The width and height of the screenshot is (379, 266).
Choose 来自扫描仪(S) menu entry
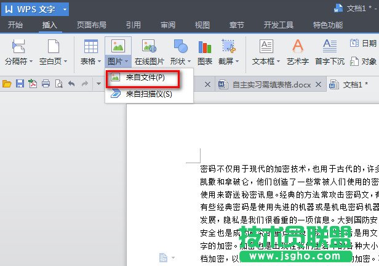click(x=149, y=94)
